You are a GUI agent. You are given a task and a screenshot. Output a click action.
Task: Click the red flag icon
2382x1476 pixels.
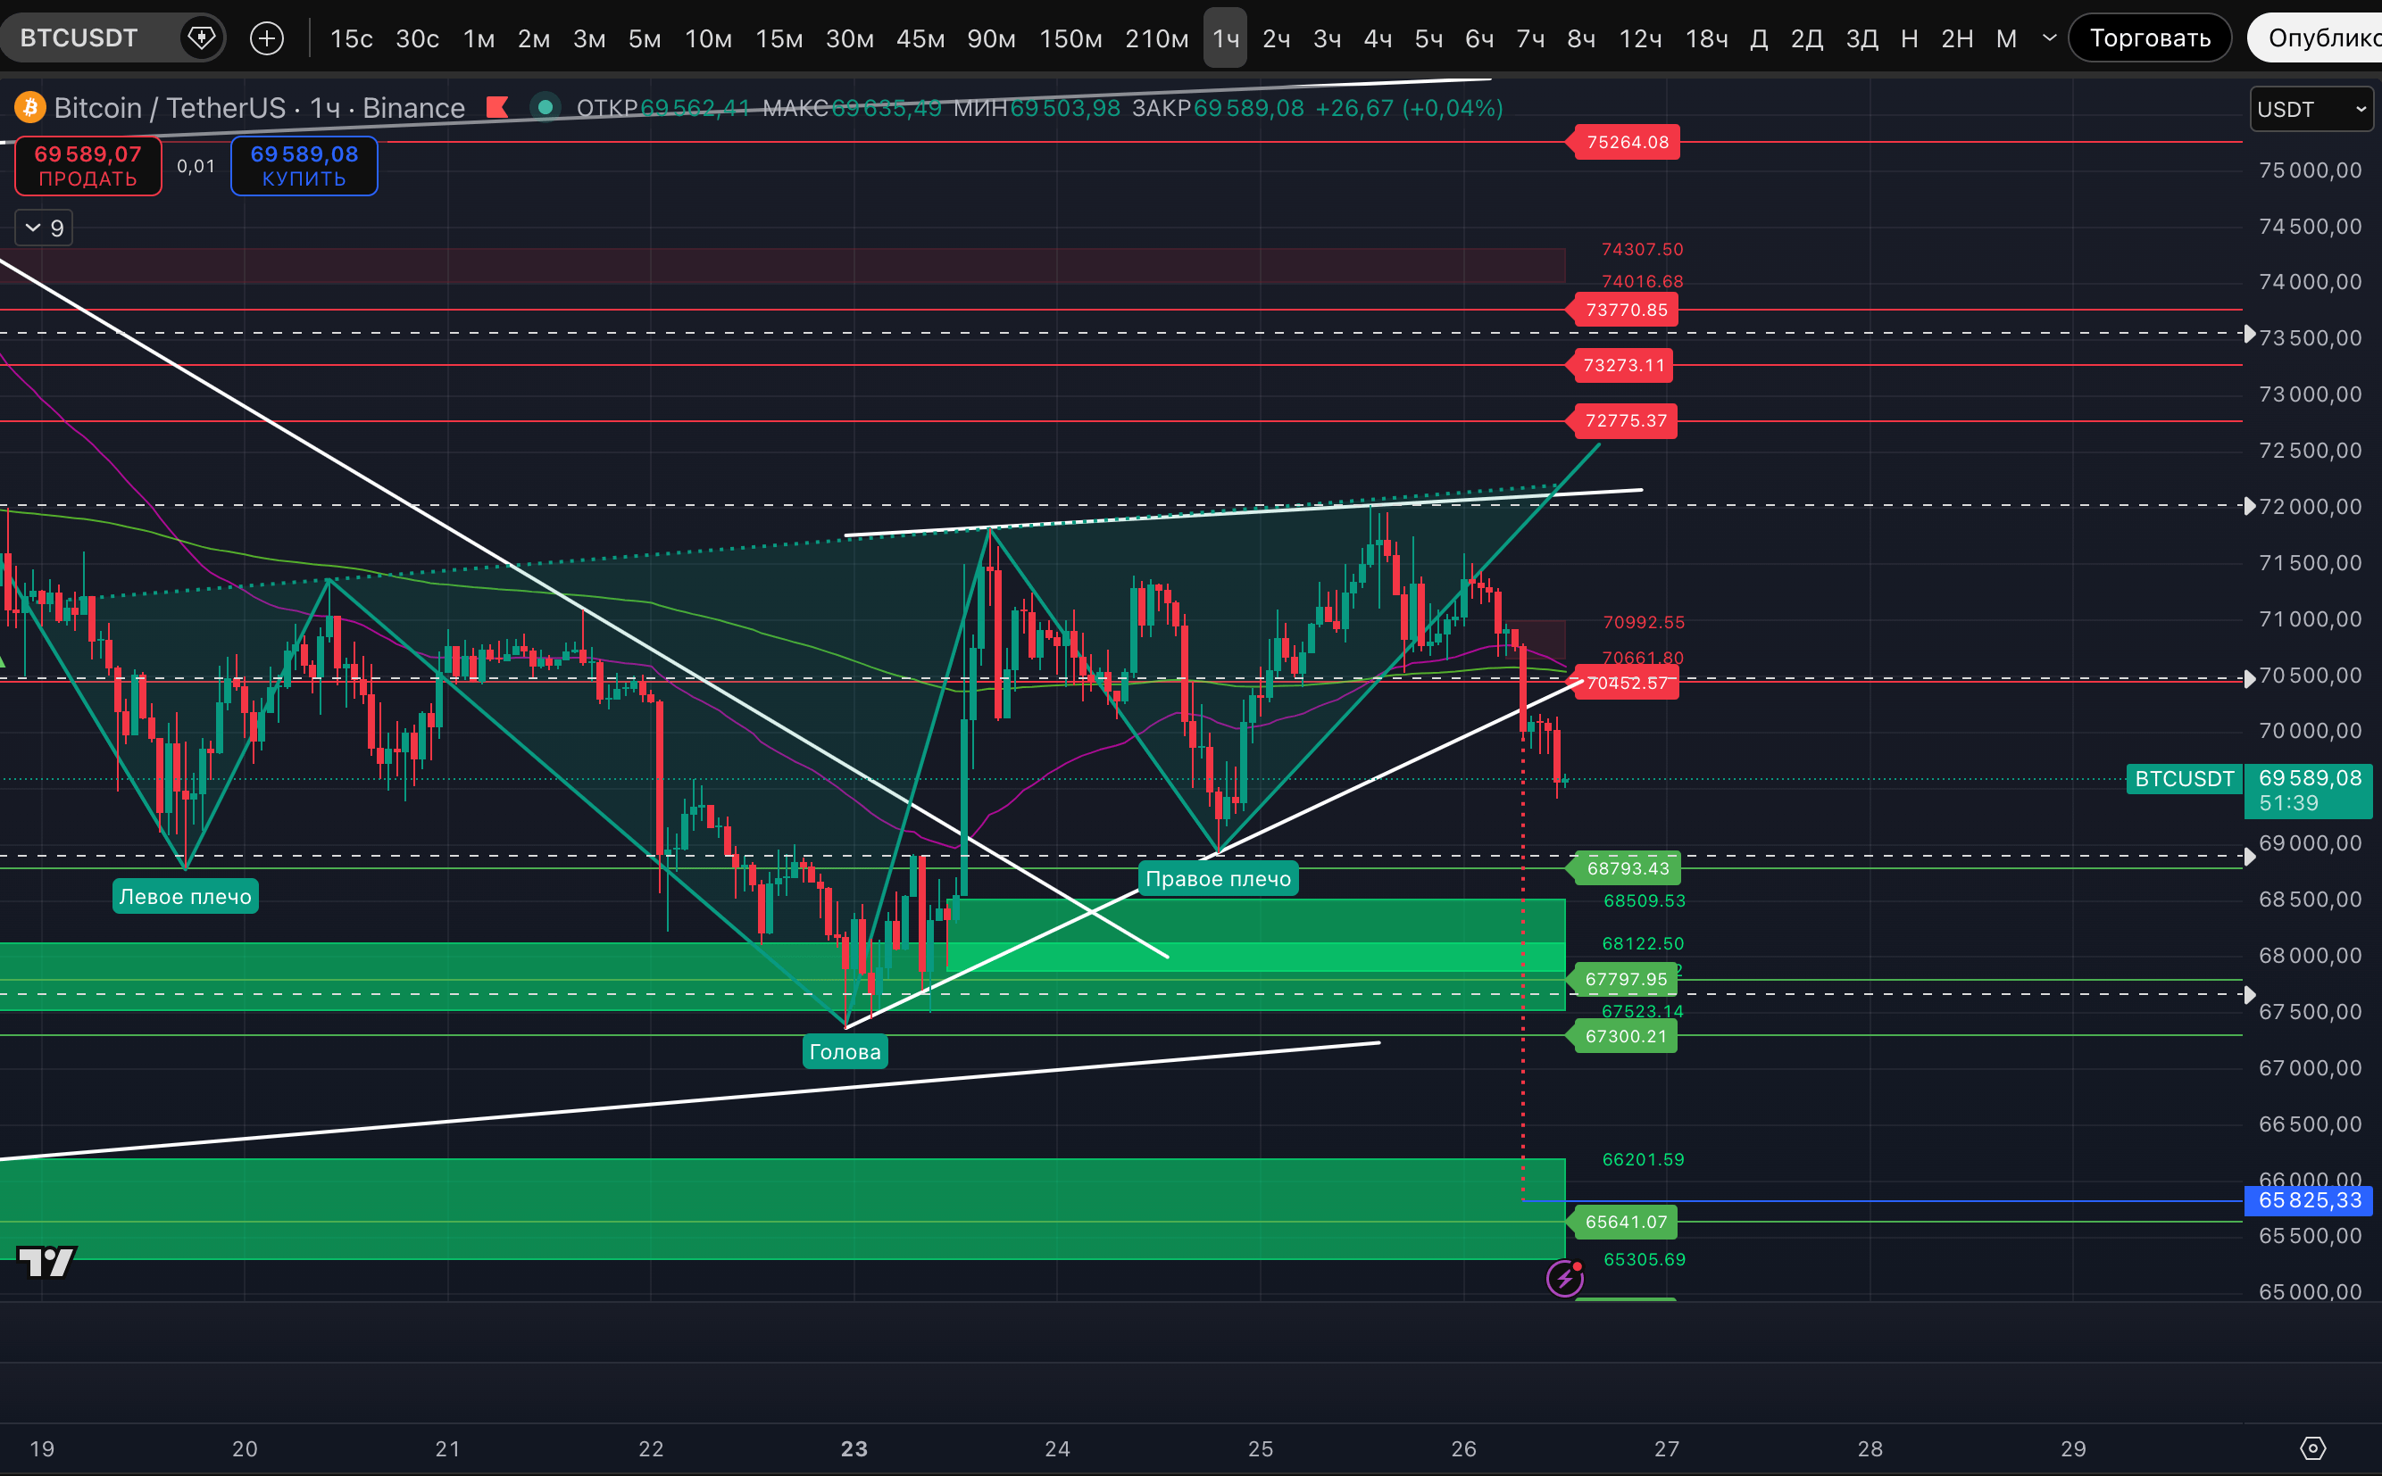(x=497, y=107)
